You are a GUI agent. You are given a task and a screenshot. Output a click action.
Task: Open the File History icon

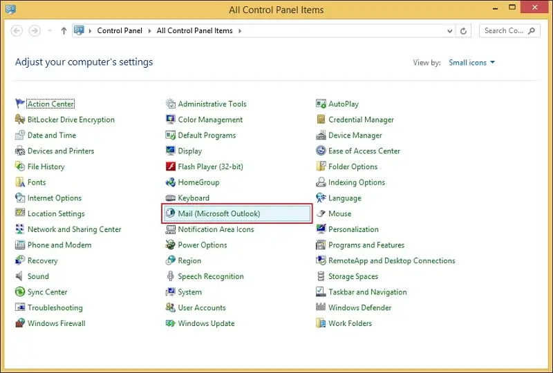coord(20,166)
